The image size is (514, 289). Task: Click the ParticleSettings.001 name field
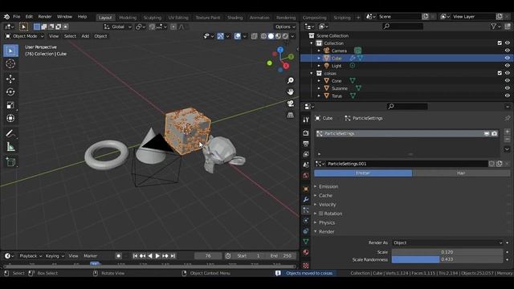click(x=406, y=164)
